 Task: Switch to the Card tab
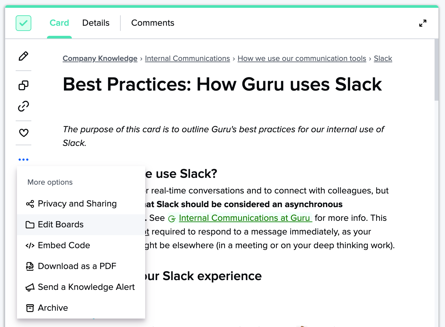59,23
